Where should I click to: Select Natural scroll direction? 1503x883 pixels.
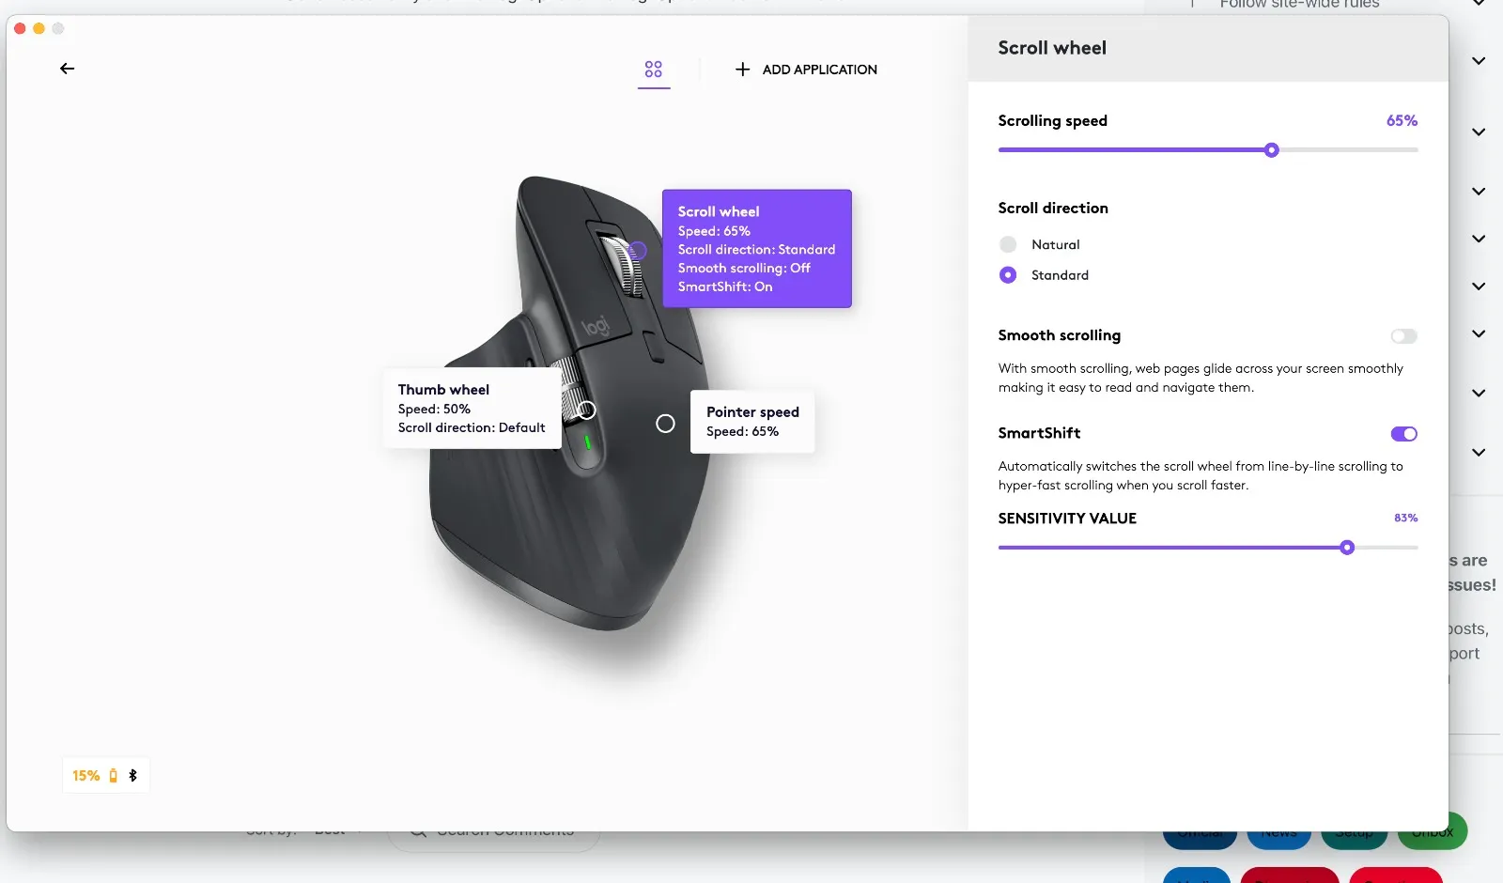coord(1008,244)
